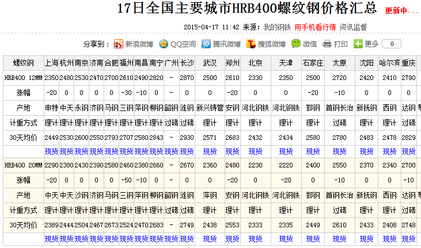Click the 武汉 column header

tap(210, 63)
